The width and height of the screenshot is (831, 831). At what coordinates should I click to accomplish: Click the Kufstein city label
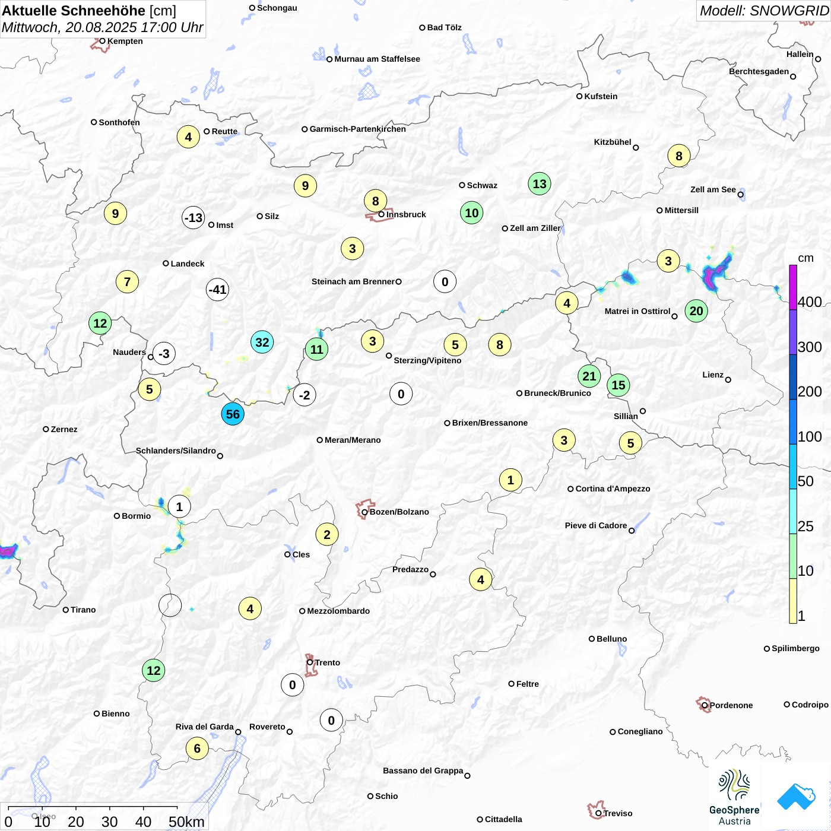pyautogui.click(x=601, y=96)
